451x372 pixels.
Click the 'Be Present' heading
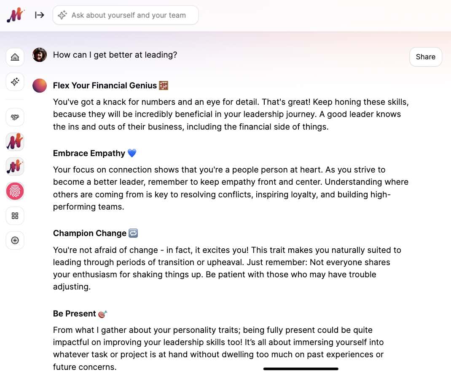click(75, 314)
